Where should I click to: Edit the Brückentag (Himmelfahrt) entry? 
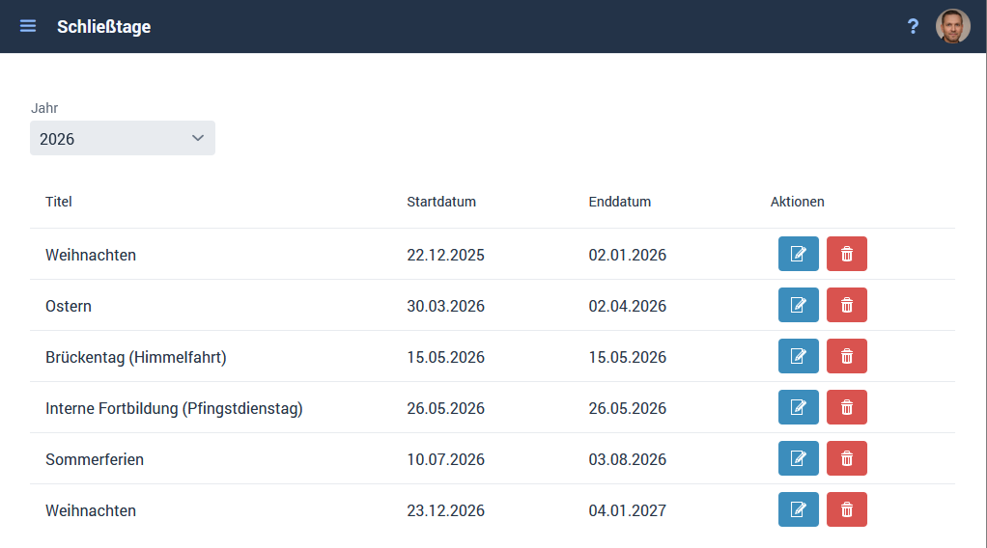[x=798, y=356]
